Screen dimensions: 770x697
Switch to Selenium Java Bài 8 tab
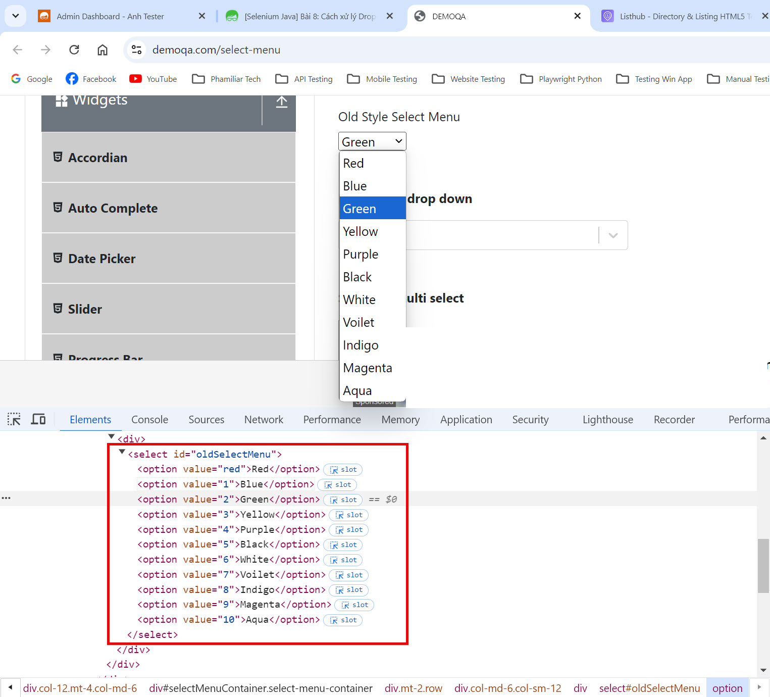coord(310,16)
